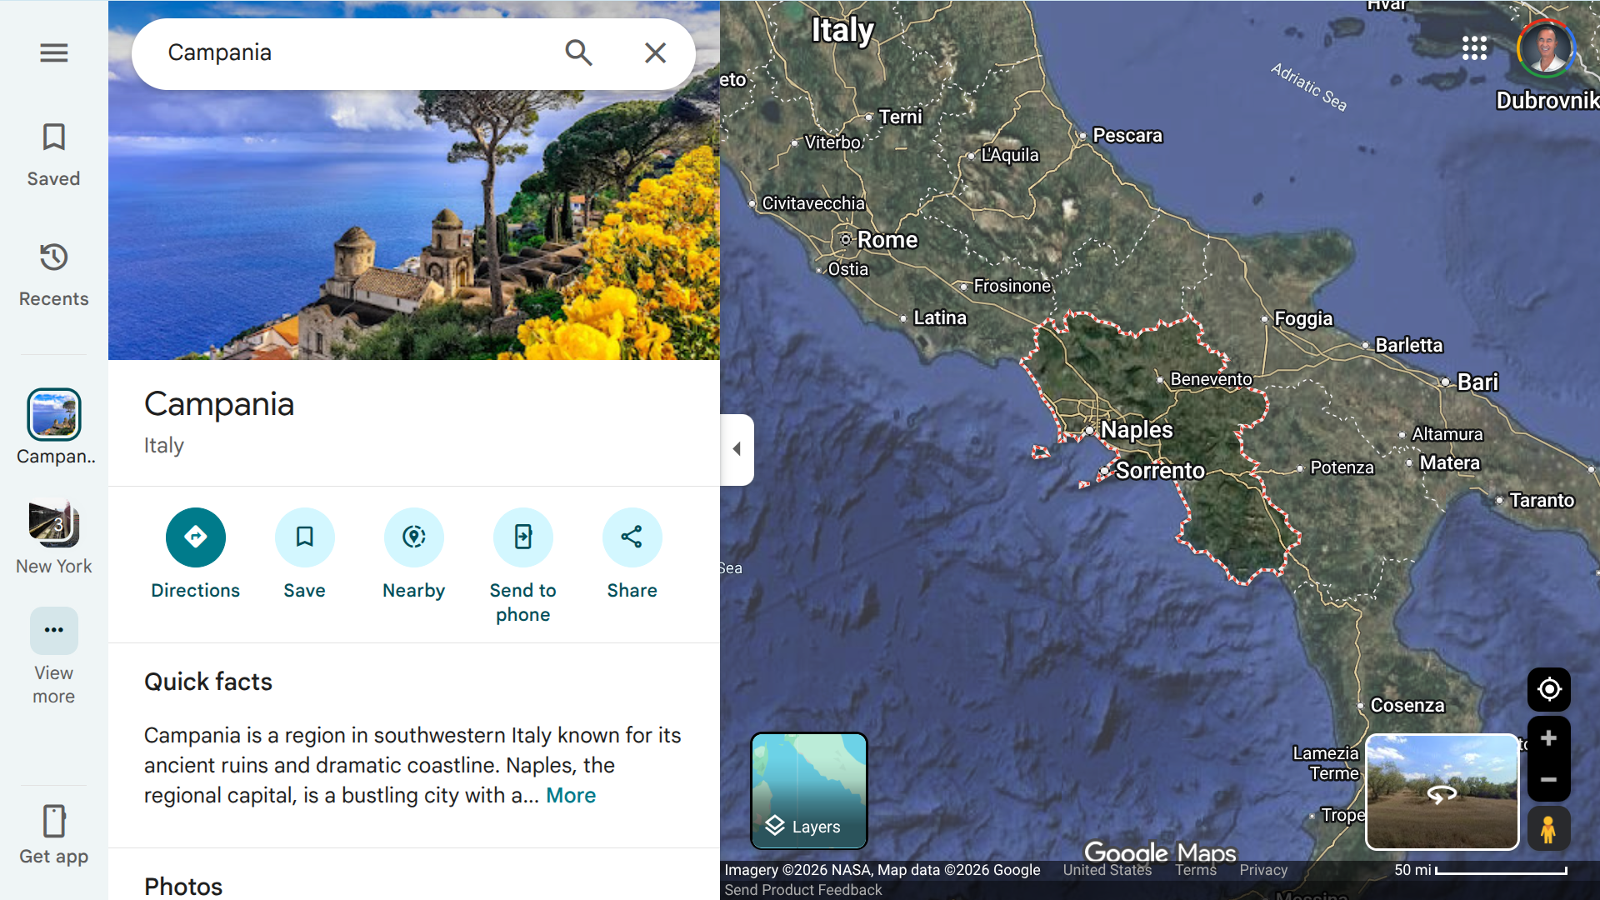The height and width of the screenshot is (900, 1600).
Task: Share the Campania location
Action: coord(632,537)
